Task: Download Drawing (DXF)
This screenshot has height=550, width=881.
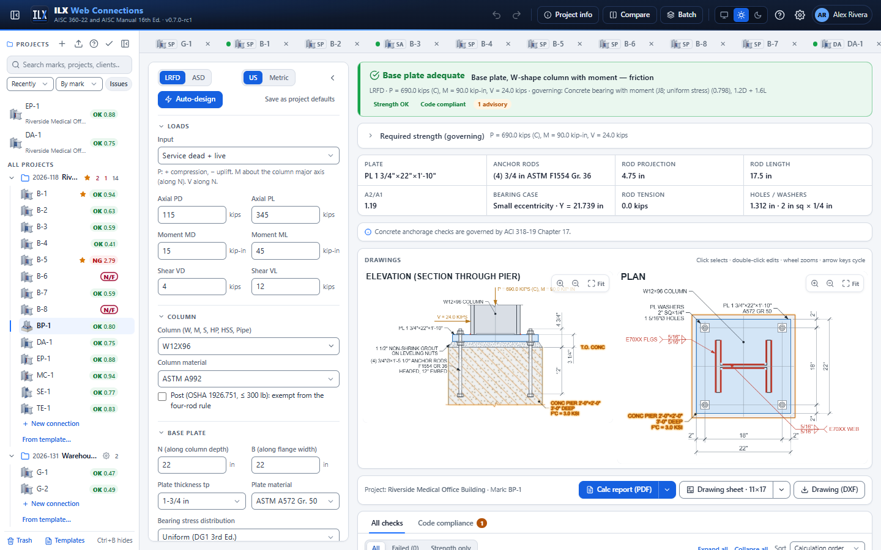Action: tap(829, 490)
